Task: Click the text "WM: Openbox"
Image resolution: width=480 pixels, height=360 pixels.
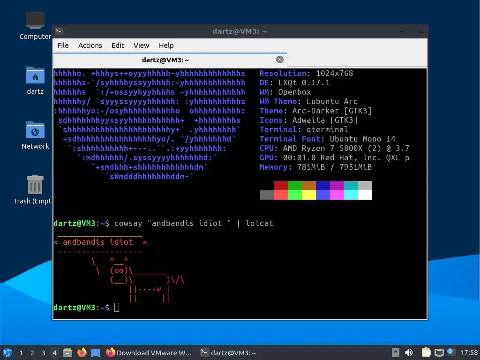Action: [285, 92]
